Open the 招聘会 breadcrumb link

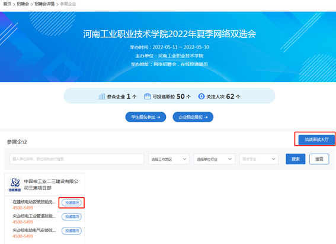23,4
